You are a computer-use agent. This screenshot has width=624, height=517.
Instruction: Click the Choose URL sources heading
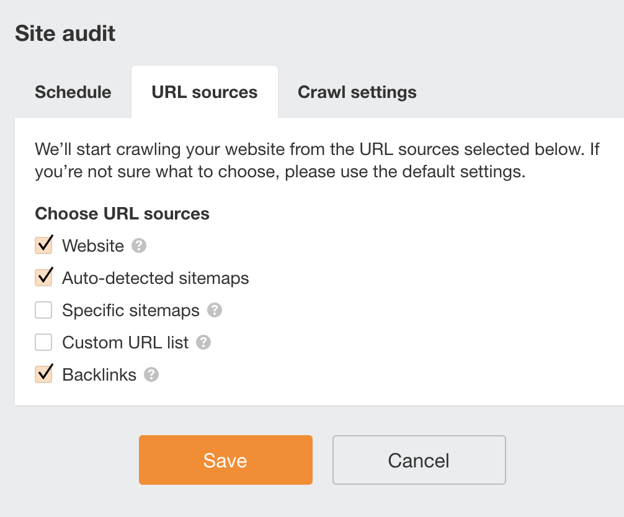[122, 214]
